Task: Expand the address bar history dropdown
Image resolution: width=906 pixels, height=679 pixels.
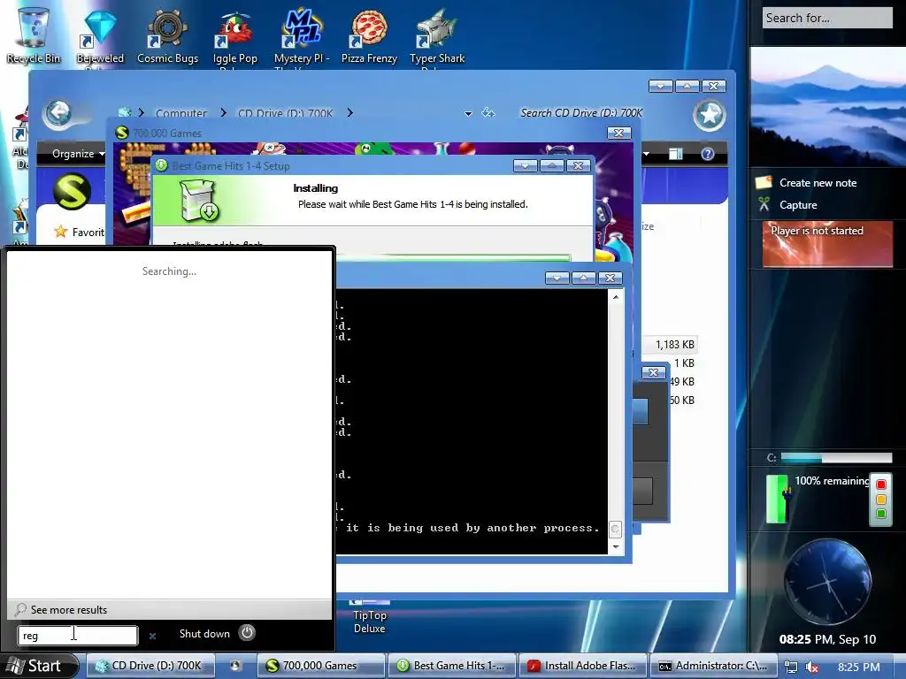Action: coord(468,114)
